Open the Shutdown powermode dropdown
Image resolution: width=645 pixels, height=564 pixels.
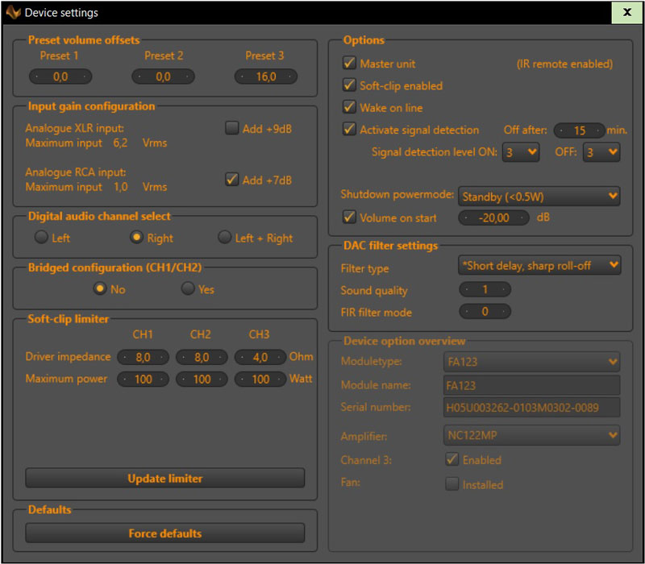(539, 197)
